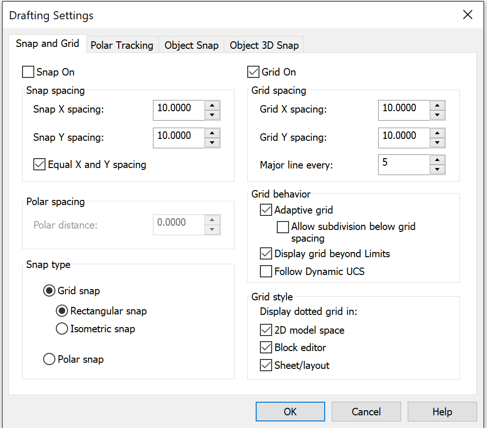
Task: Increase Snap X spacing with up arrow
Action: pos(212,106)
